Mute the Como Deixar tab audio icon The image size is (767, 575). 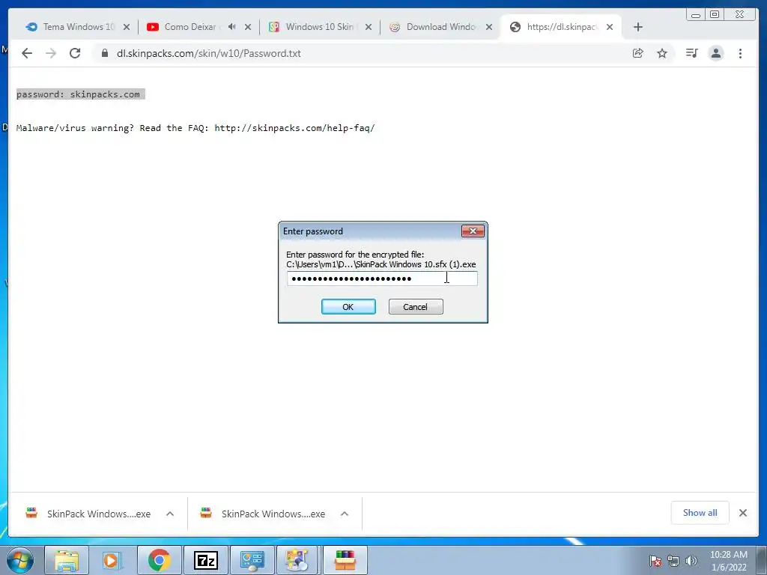coord(232,27)
